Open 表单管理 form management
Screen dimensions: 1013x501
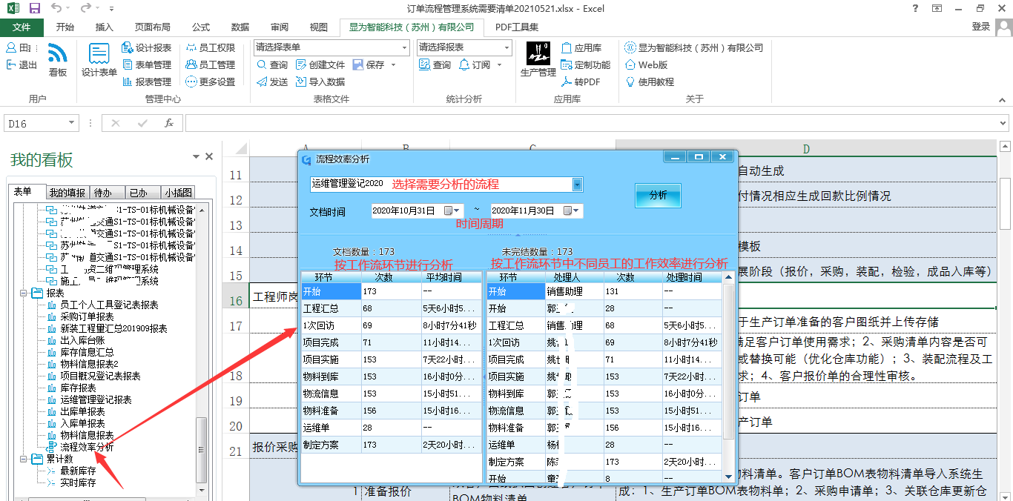[x=147, y=64]
